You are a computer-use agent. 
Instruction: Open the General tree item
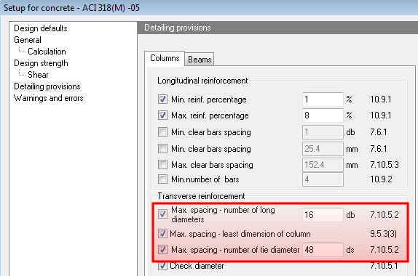click(x=28, y=40)
